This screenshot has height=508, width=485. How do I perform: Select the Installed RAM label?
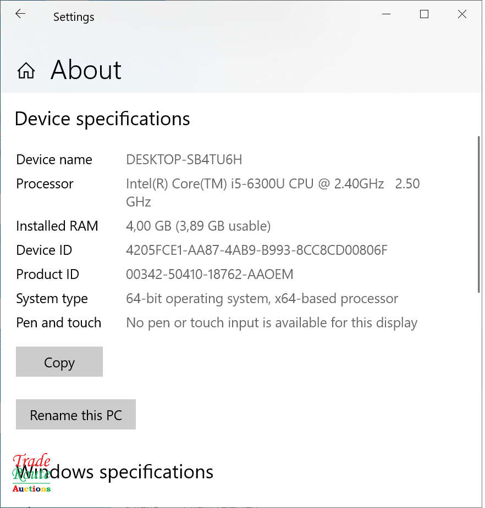57,226
